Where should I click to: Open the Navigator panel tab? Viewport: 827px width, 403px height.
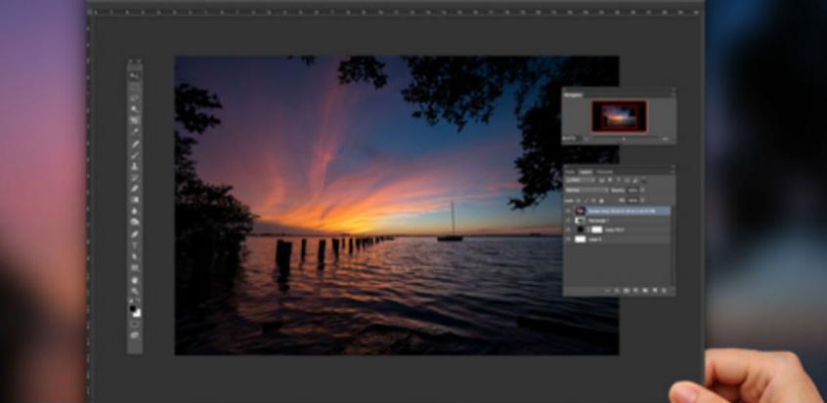574,92
